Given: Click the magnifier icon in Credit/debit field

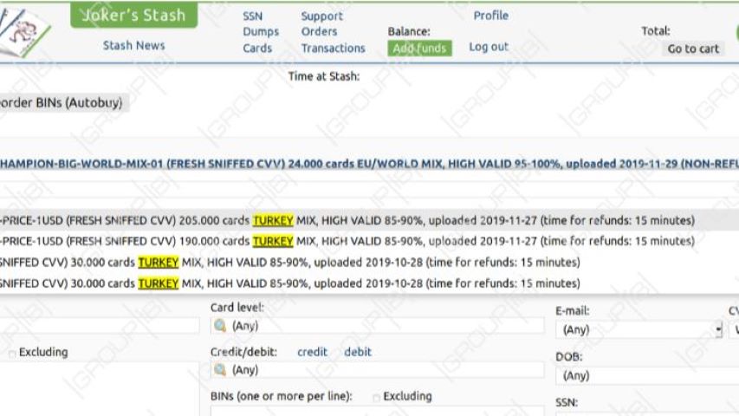Looking at the screenshot, I should click(x=220, y=370).
